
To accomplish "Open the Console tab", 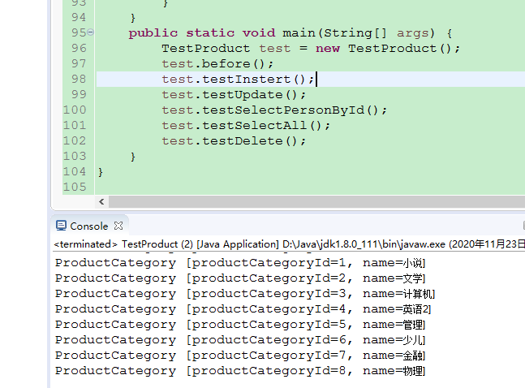I will [x=89, y=226].
